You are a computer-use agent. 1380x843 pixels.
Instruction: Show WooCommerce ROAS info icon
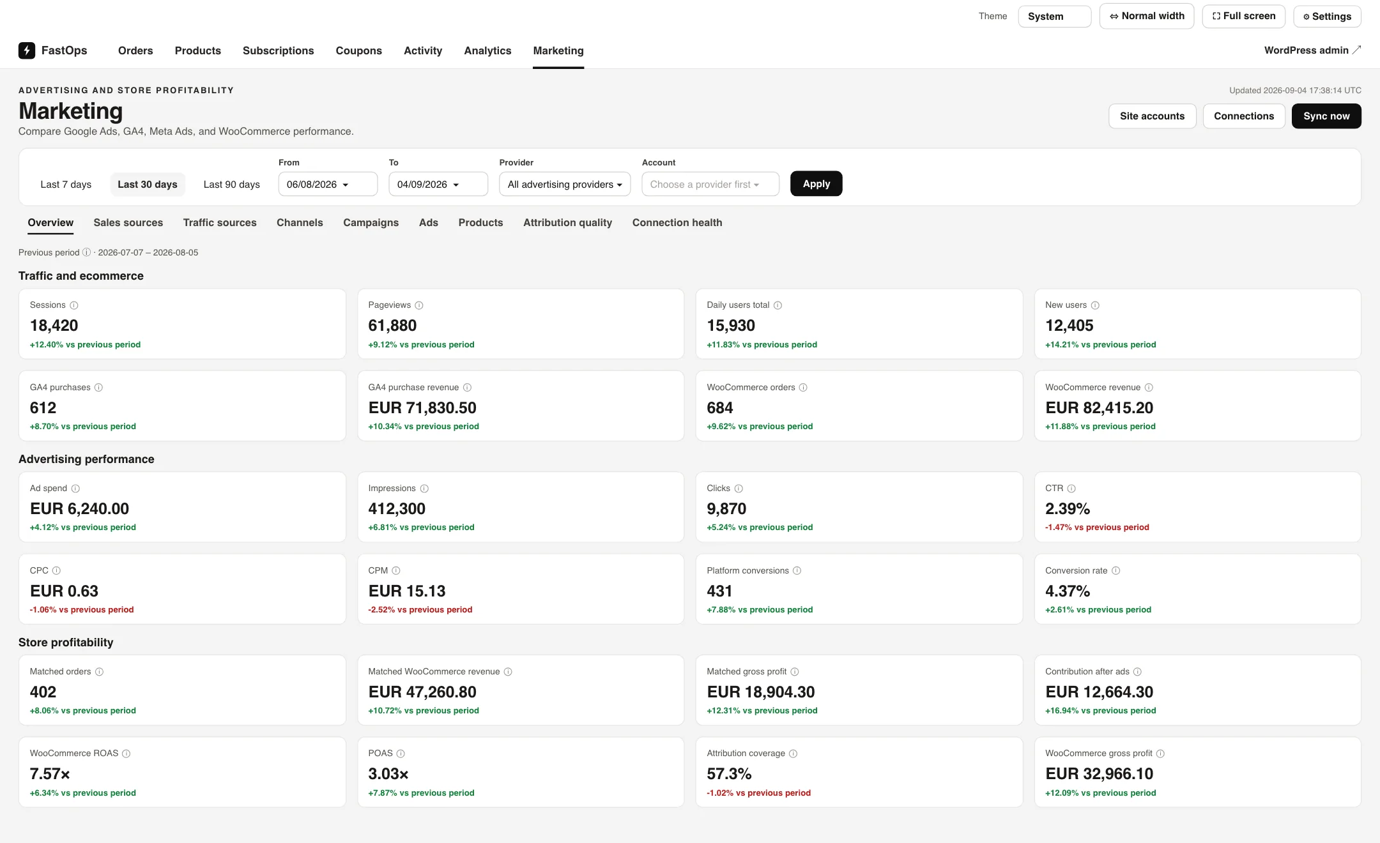[126, 754]
